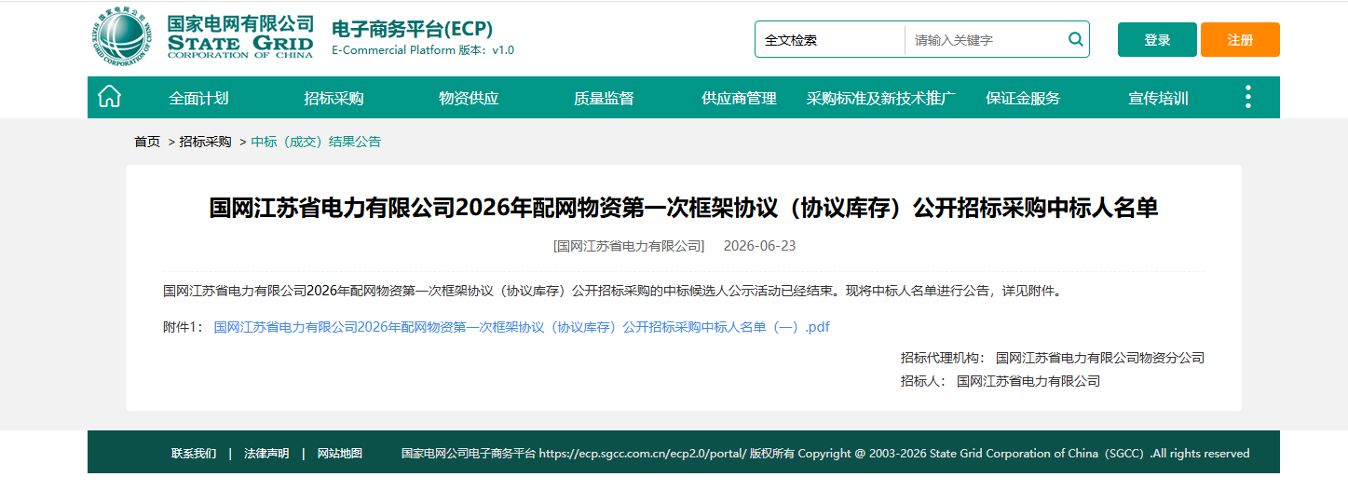Open the 供应商管理 menu

coord(739,98)
